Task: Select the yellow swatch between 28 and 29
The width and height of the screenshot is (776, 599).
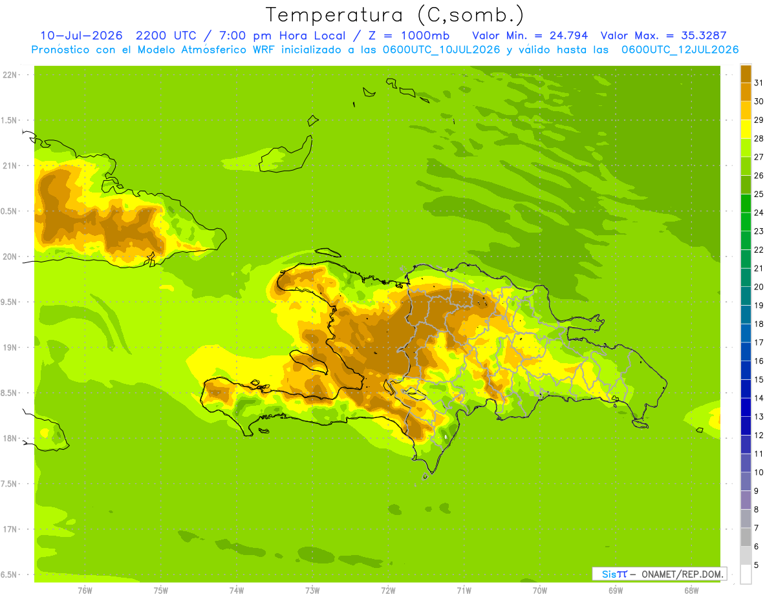Action: [x=746, y=129]
